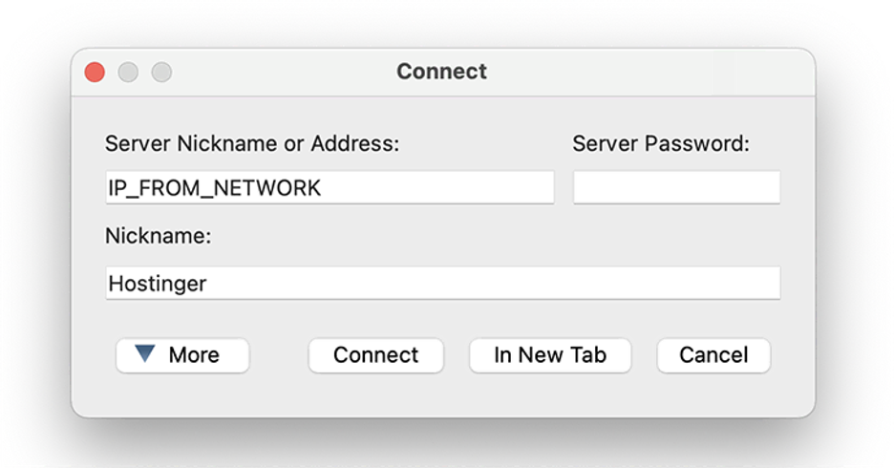Screen dimensions: 894x468
Task: Dismiss the dialog with Cancel
Action: [x=713, y=355]
